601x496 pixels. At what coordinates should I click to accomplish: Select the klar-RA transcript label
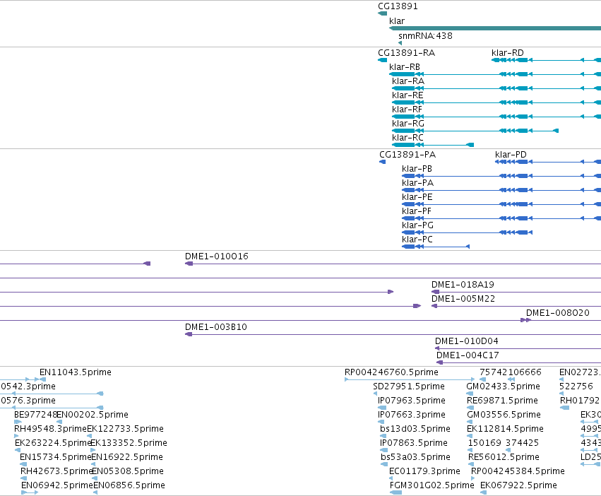point(408,81)
